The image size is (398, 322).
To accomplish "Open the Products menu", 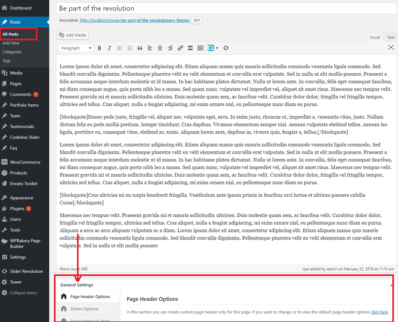I will [25, 173].
